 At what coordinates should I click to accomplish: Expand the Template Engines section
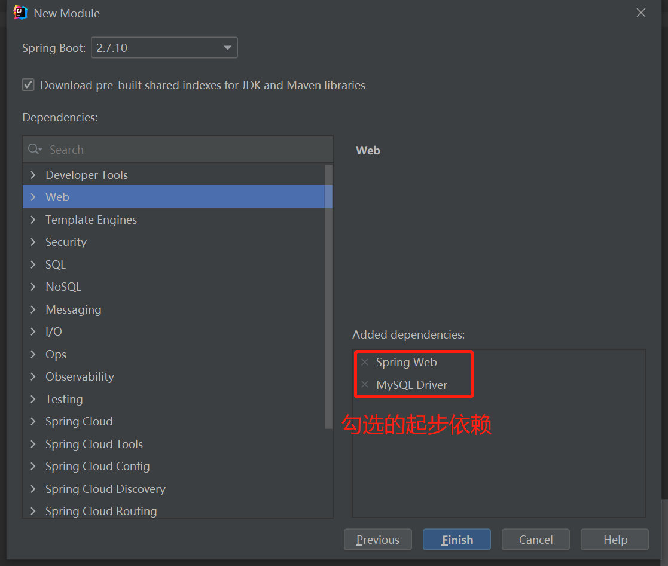pos(33,220)
